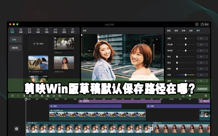Click the 高光 highlights slider handle
This screenshot has width=218, height=136.
(x=177, y=63)
